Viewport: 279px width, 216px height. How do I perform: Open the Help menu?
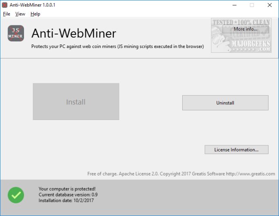pyautogui.click(x=35, y=14)
